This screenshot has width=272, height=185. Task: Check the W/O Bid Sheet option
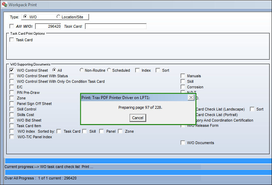11,120
